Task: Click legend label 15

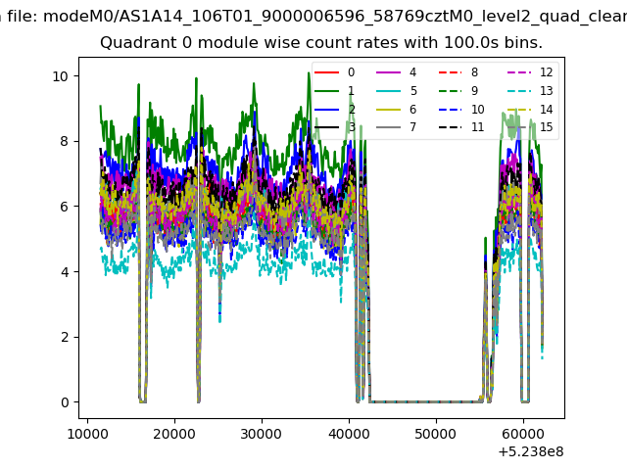Action: coord(547,127)
